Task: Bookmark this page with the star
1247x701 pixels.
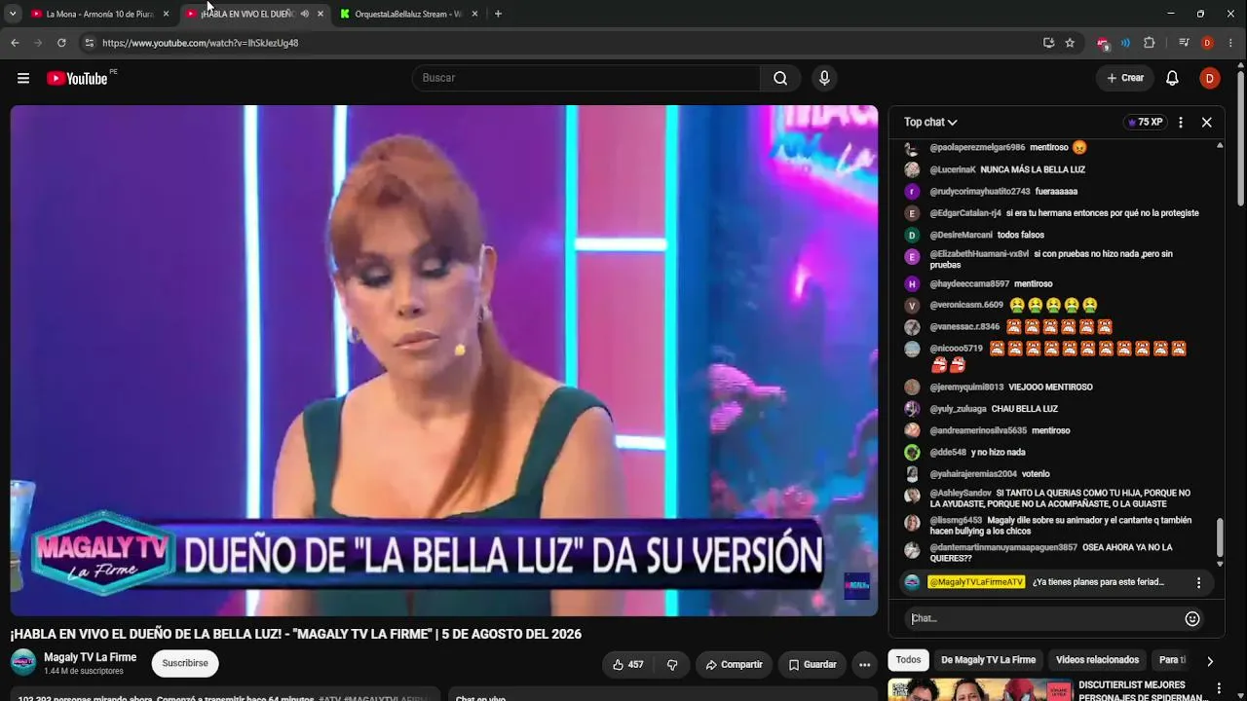Action: tap(1070, 43)
